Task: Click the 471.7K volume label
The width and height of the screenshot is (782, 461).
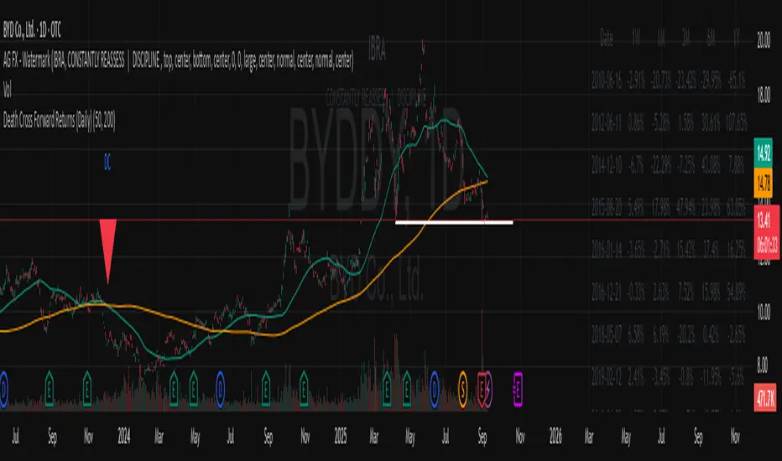Action: (765, 397)
